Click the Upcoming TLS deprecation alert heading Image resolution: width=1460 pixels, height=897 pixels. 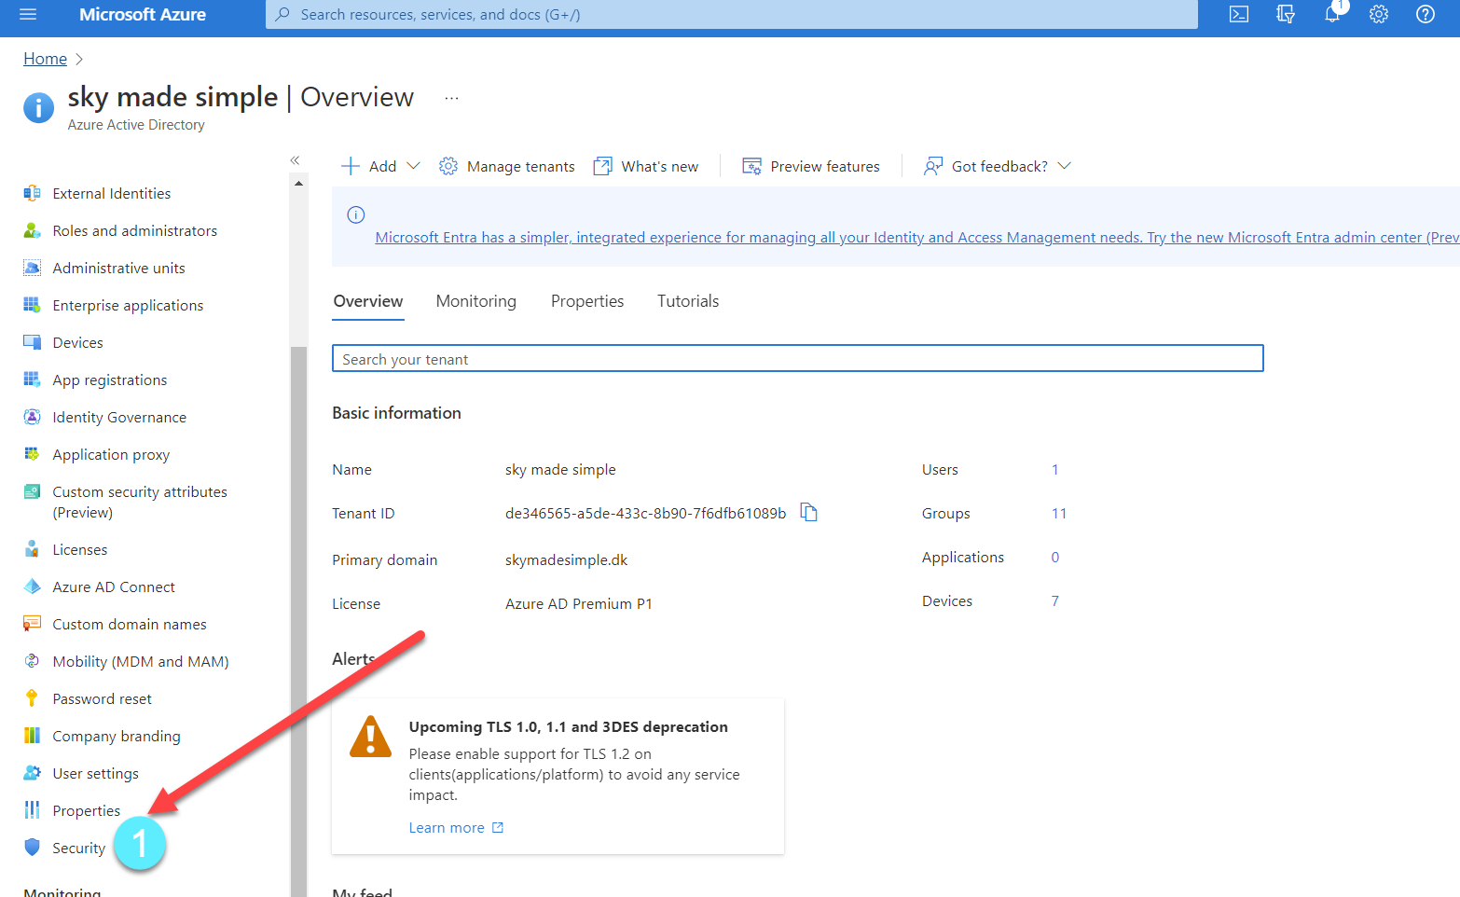(x=568, y=727)
